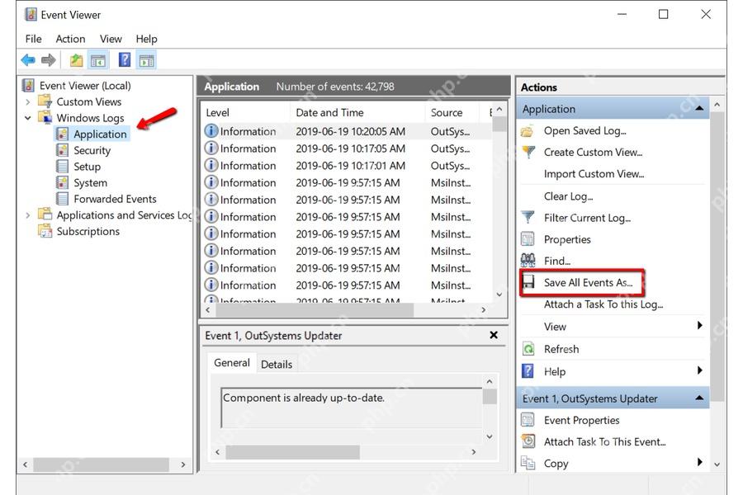Click Attach a Task To this Log... action
Screen dimensions: 743x495
point(603,304)
